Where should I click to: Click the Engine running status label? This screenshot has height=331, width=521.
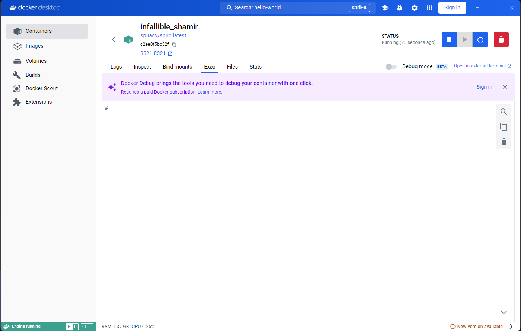[x=26, y=327]
